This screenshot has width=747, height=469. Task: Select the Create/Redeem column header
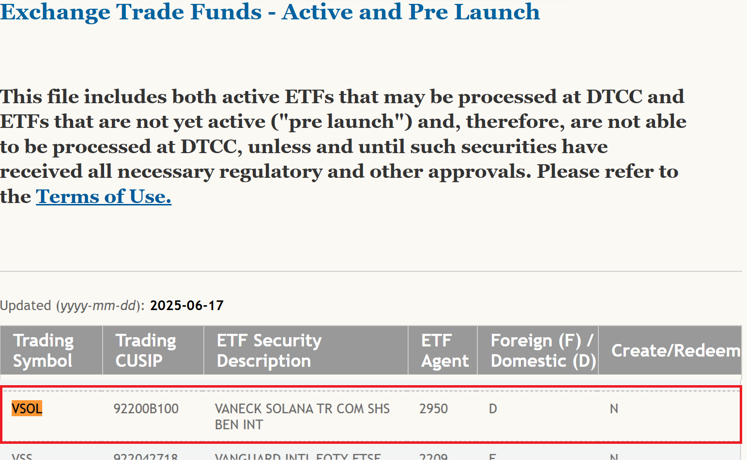[x=675, y=350]
